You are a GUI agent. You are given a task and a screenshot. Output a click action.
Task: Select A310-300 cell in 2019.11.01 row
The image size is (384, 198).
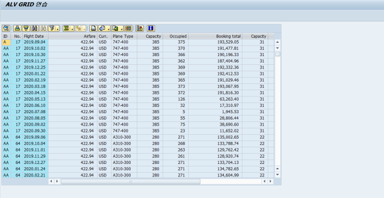coord(124,150)
